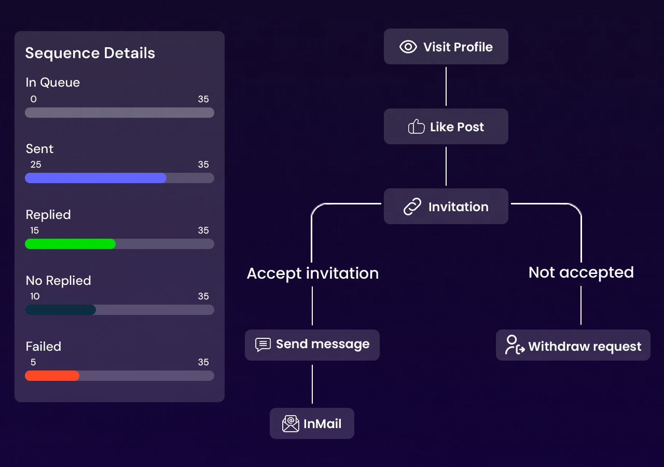664x467 pixels.
Task: Select the Withdraw request step
Action: (x=573, y=346)
